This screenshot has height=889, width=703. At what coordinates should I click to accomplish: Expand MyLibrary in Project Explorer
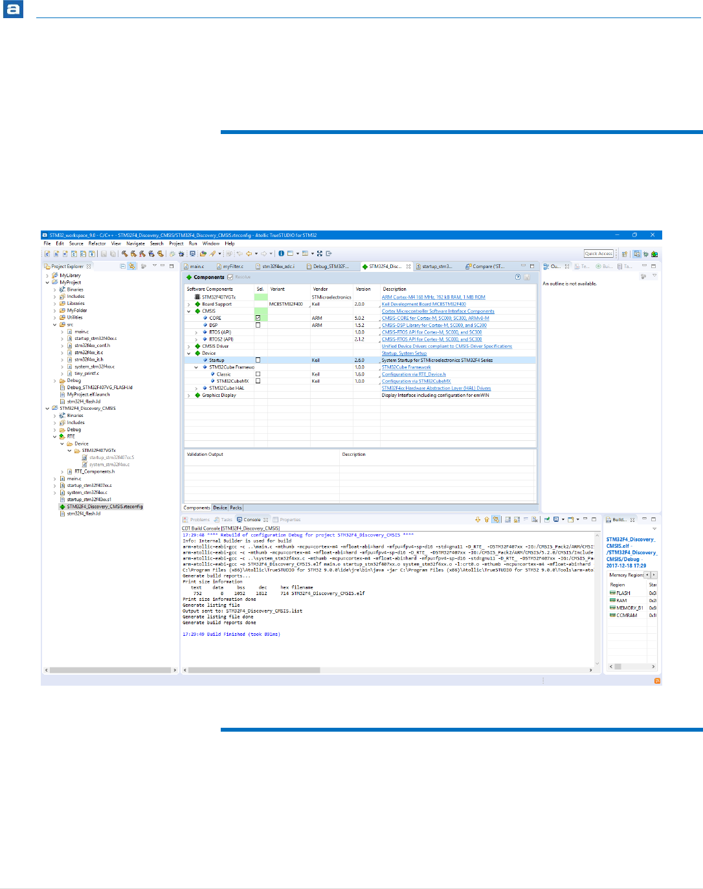click(x=47, y=275)
